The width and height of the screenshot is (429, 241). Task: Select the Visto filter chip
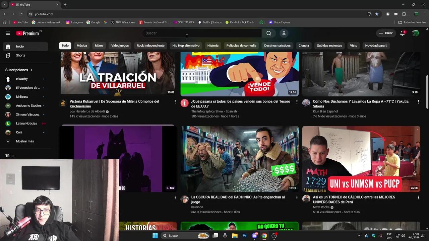[x=354, y=46]
